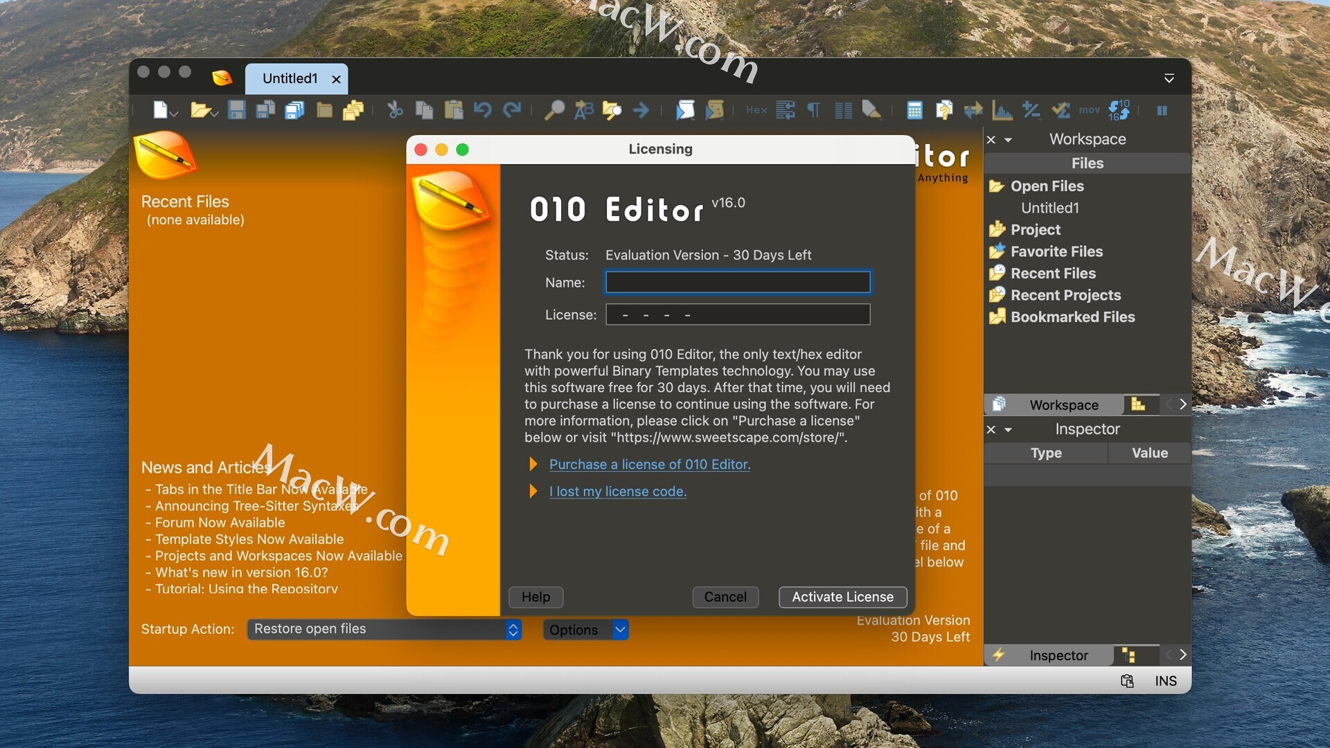Close the Workspace panel
1330x748 pixels.
(x=991, y=140)
